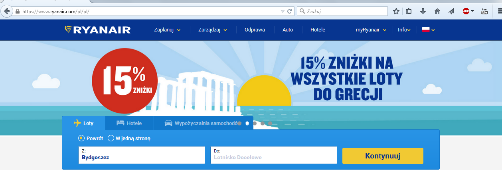
Task: Click the 15% zniżki na wszystkie loty do Grecji headline
Action: [x=347, y=78]
